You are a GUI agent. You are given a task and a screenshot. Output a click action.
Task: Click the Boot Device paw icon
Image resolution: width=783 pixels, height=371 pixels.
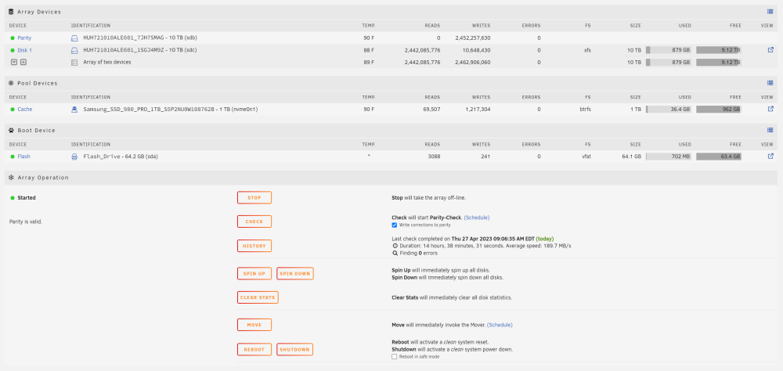(x=12, y=130)
